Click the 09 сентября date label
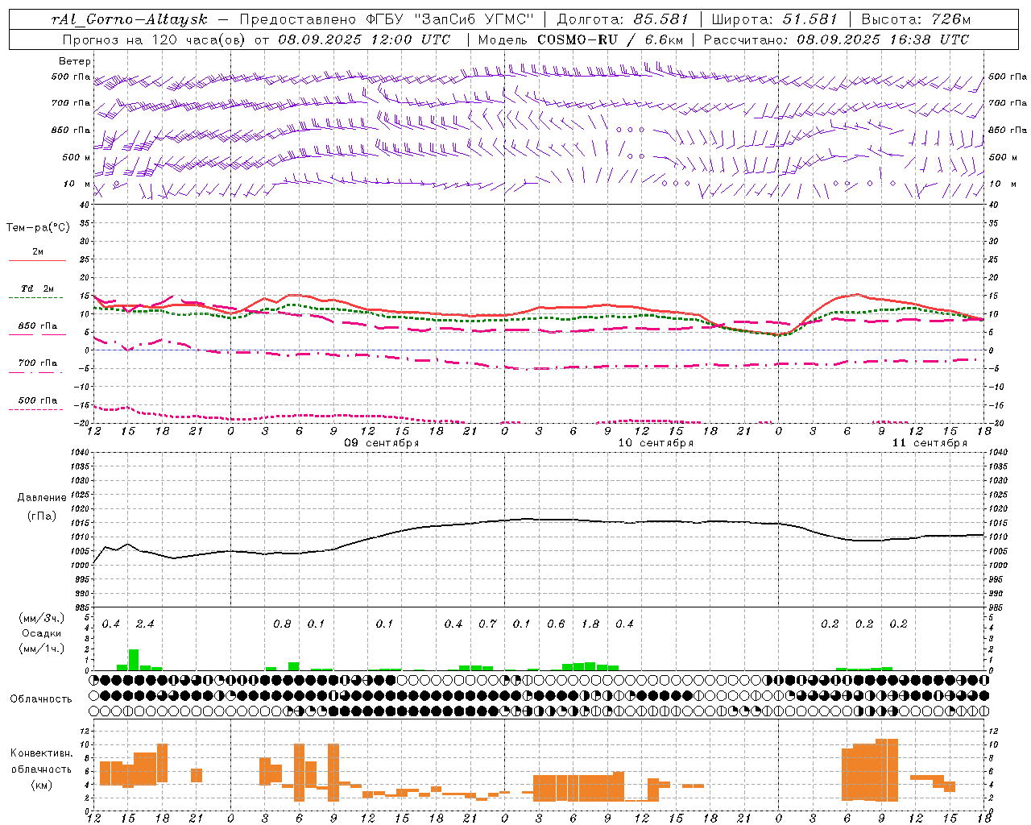Screen dimensions: 1031x825 [382, 443]
